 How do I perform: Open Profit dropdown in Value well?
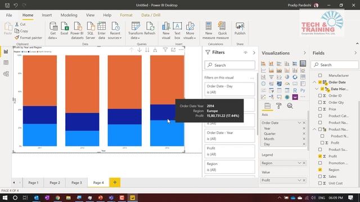299,181
